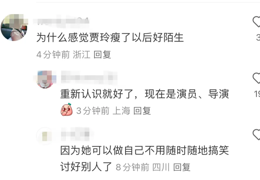
Task: Open the Zhejiang commenter's profile avatar
Action: [x=14, y=27]
